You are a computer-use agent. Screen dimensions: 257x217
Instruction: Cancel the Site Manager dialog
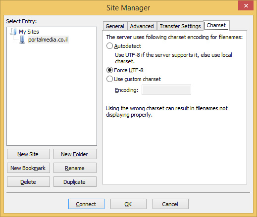pyautogui.click(x=170, y=204)
